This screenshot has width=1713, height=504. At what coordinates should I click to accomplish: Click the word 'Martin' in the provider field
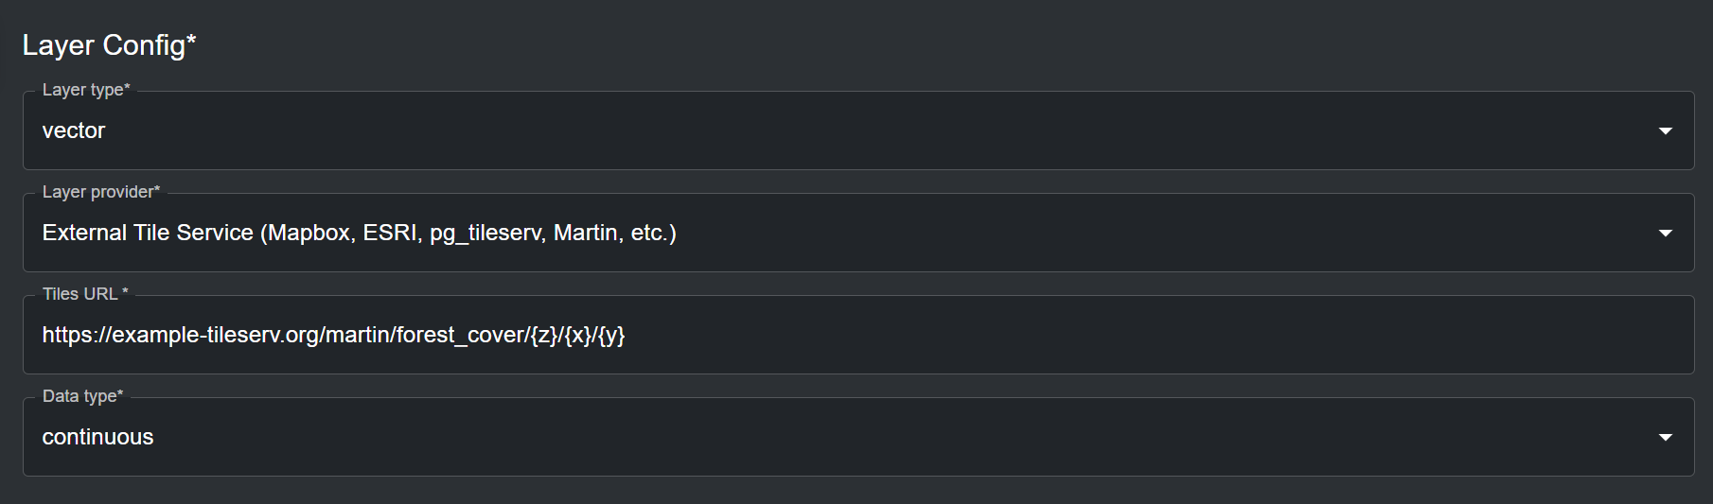(x=585, y=233)
